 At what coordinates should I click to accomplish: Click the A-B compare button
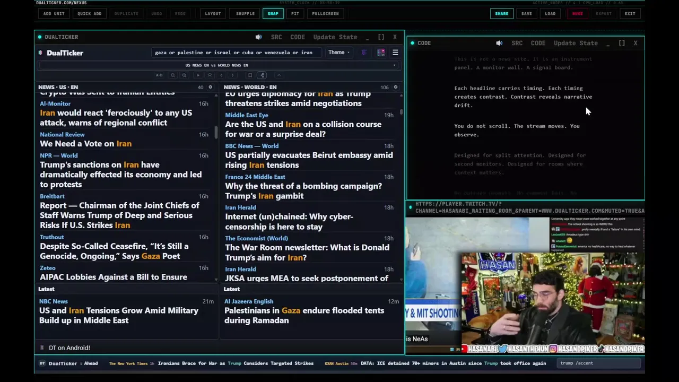[159, 75]
